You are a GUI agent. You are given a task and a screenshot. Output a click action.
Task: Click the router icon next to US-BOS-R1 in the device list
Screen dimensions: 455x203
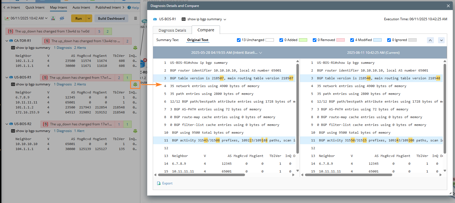coord(11,77)
